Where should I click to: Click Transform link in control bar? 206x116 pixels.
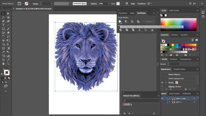[141, 4]
